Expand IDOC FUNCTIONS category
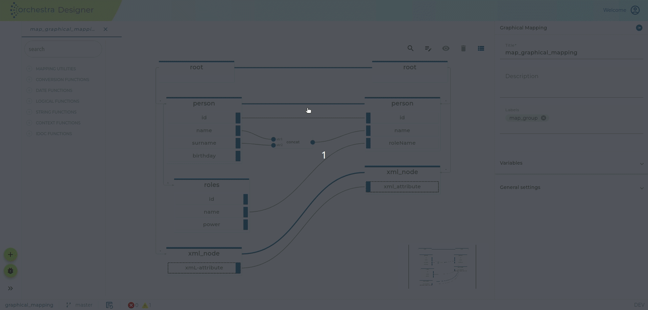 pos(29,134)
